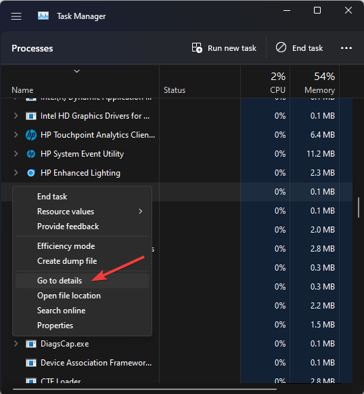The height and width of the screenshot is (394, 364).
Task: Maximize the Task Manager window
Action: click(x=317, y=11)
